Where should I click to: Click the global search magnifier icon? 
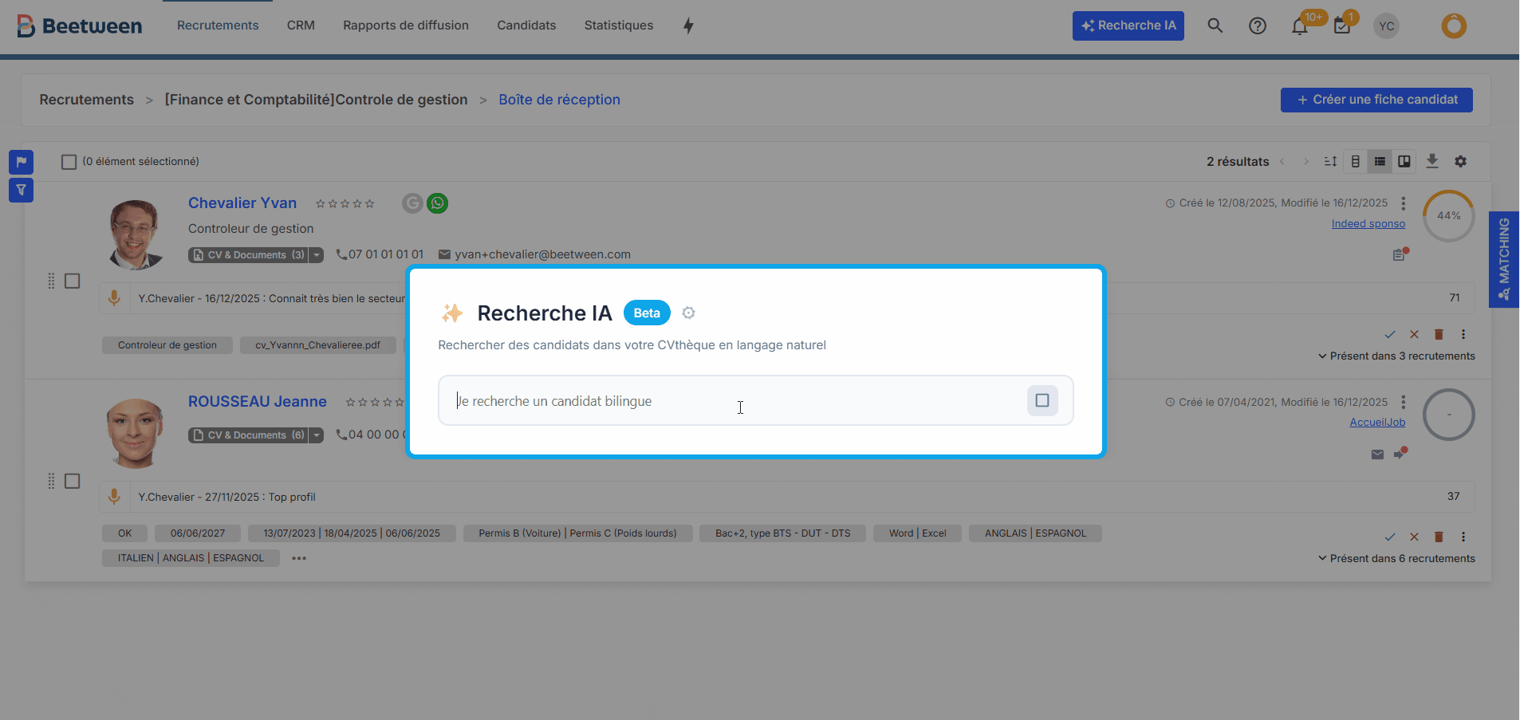(1215, 26)
